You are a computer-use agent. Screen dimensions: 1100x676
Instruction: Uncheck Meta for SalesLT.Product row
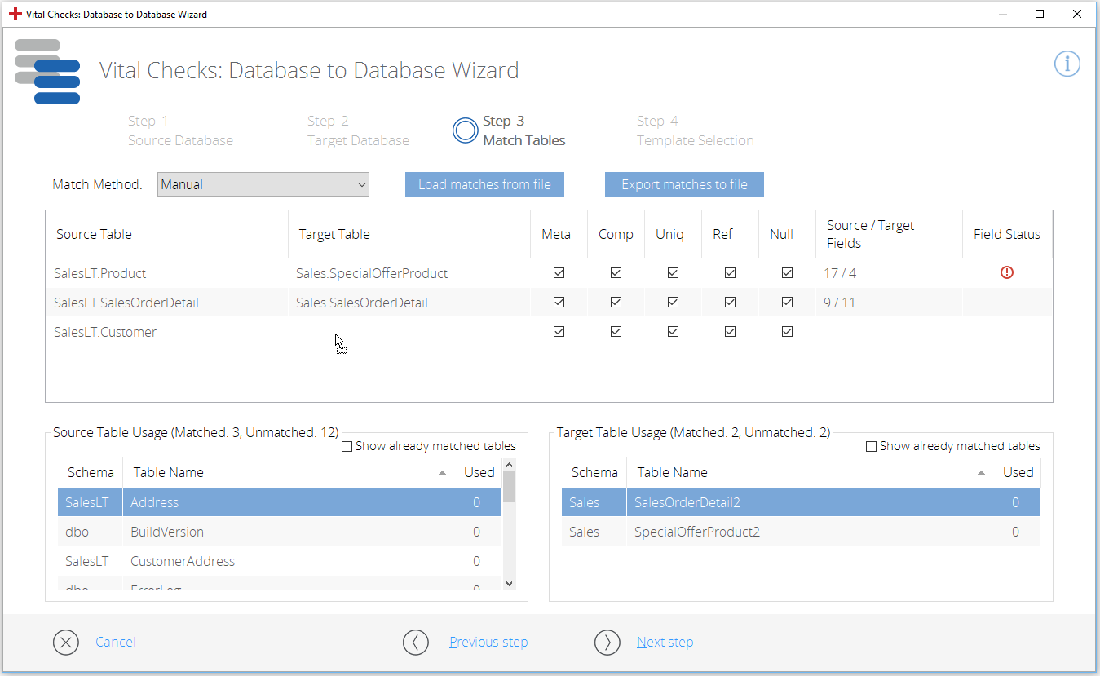559,273
